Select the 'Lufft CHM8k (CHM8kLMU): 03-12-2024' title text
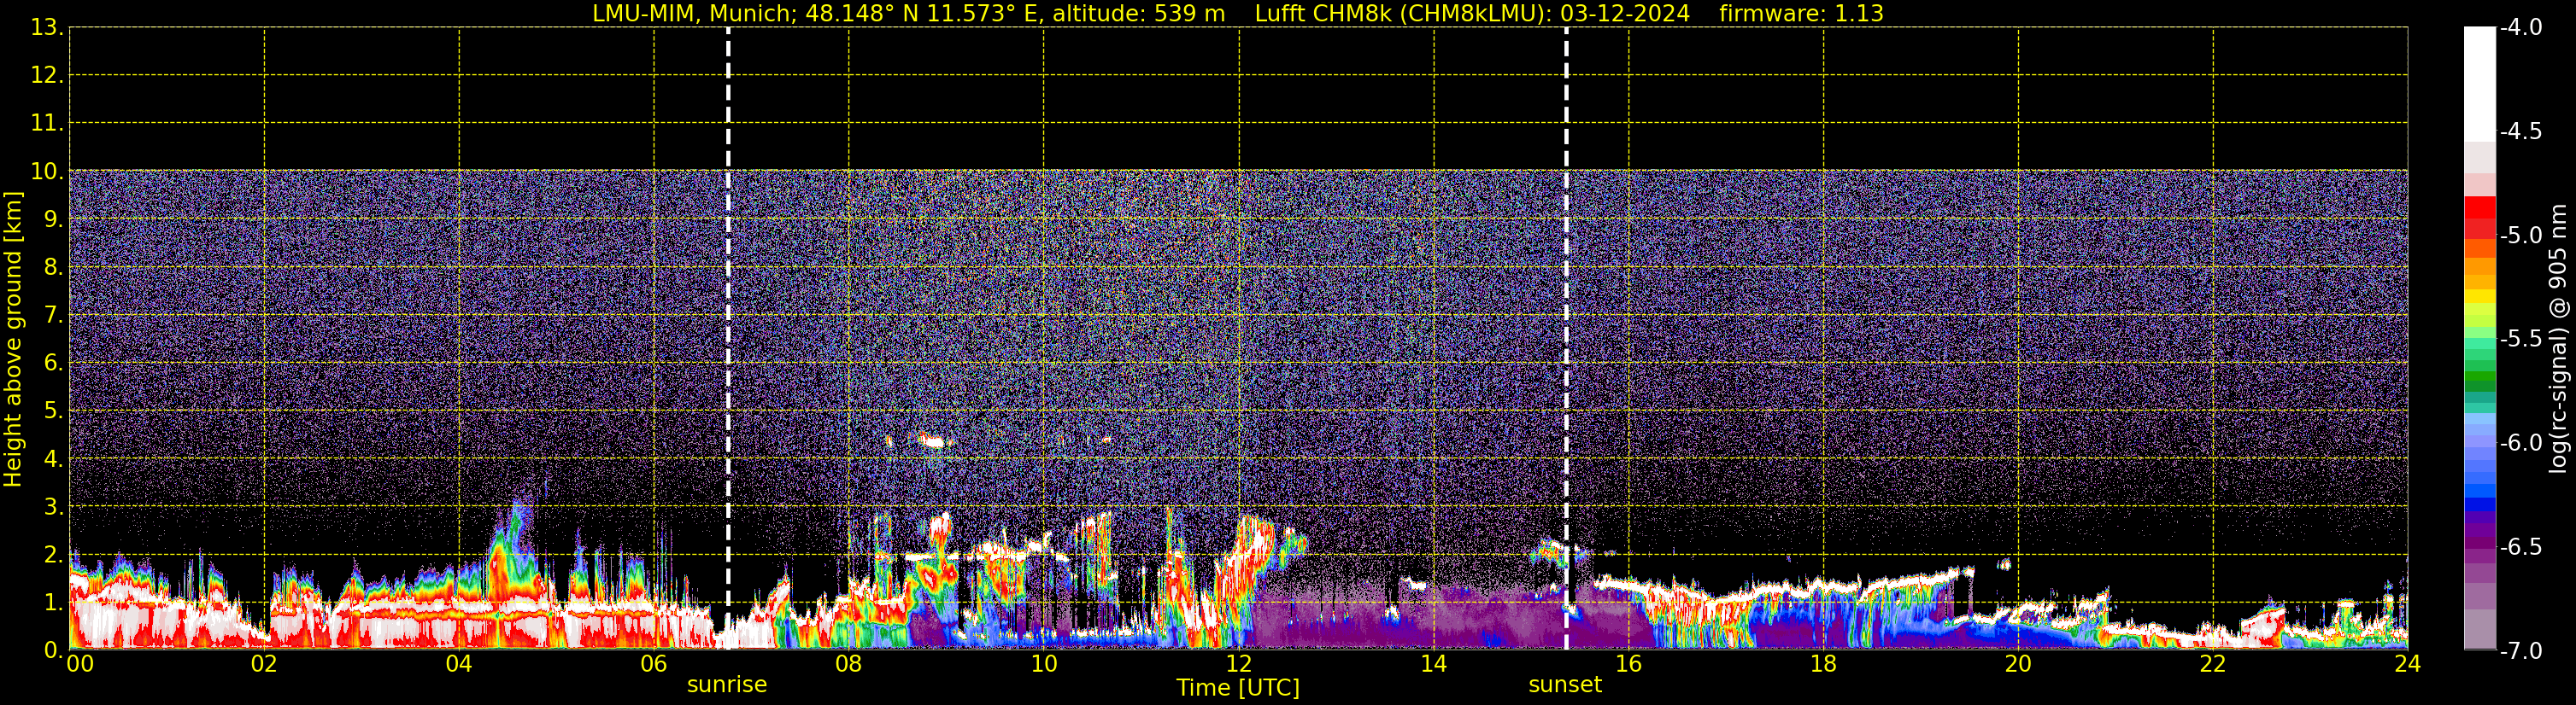The width and height of the screenshot is (2576, 705). click(x=1472, y=14)
